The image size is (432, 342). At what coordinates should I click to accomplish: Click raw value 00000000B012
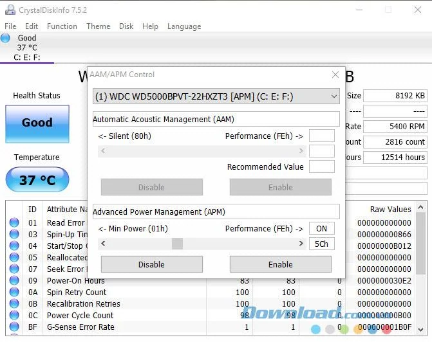tap(384, 246)
